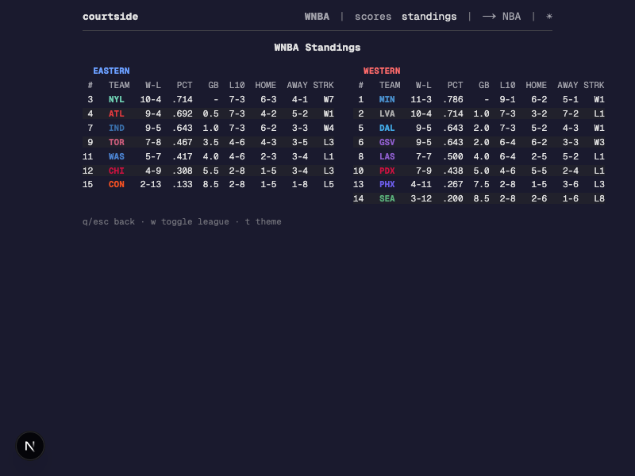Open the ATL team link
The height and width of the screenshot is (476, 635).
click(116, 113)
